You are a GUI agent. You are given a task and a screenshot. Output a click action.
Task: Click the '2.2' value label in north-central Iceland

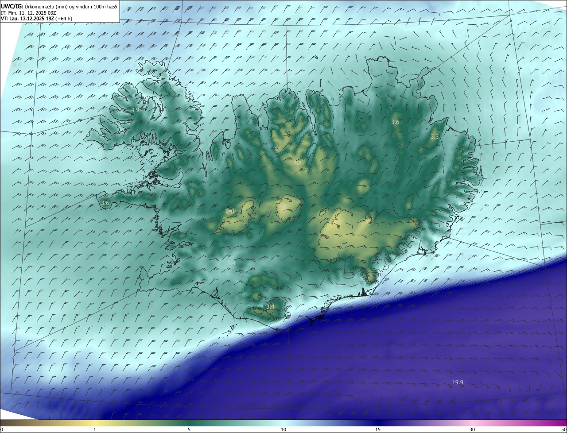tap(297, 163)
